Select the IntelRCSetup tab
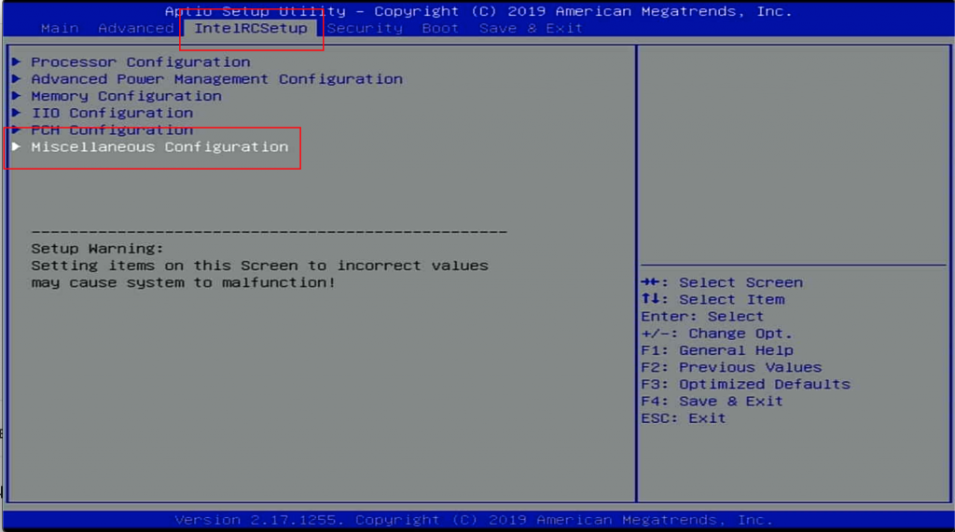The height and width of the screenshot is (532, 955). click(250, 28)
